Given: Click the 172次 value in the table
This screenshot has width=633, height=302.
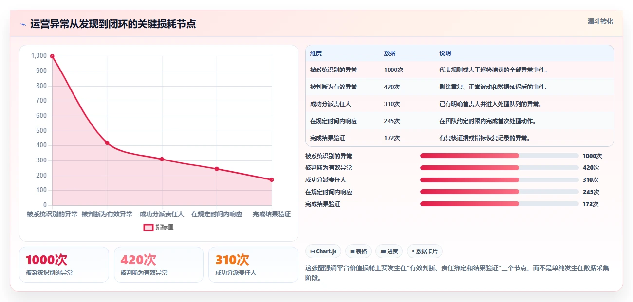Looking at the screenshot, I should pyautogui.click(x=392, y=138).
